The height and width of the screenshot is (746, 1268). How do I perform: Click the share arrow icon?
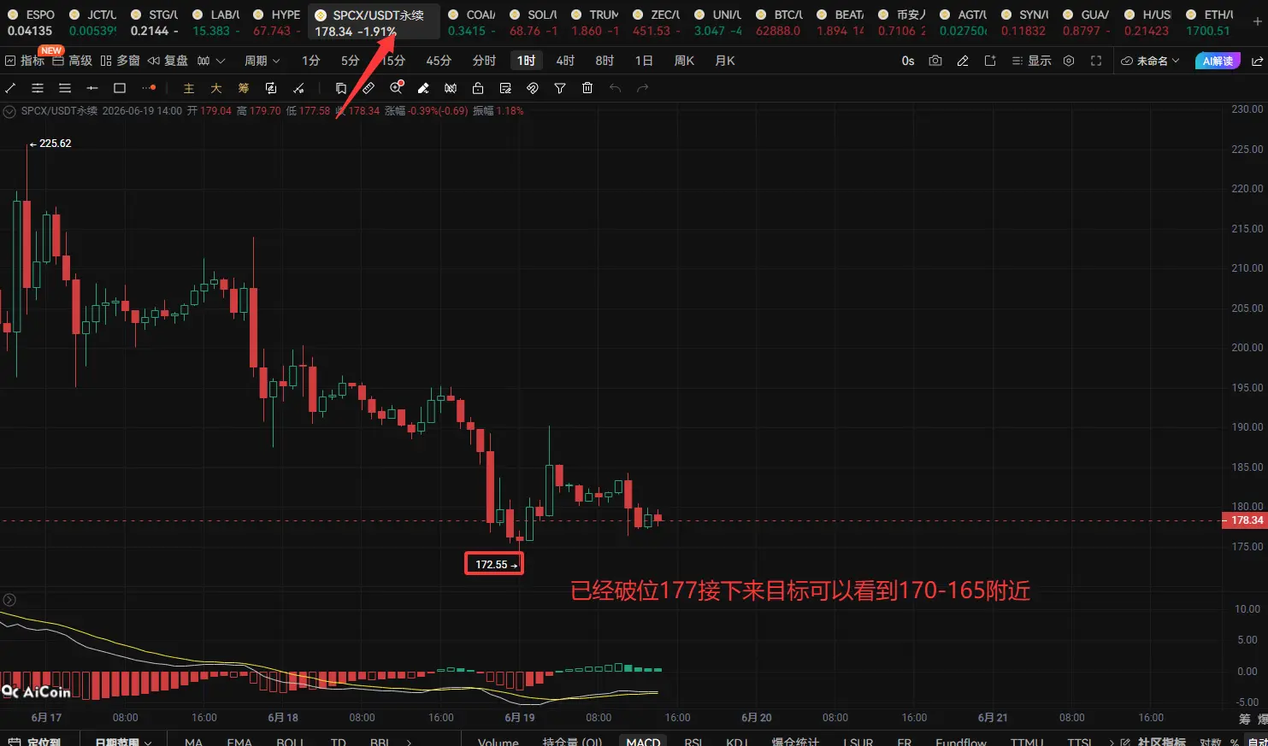tap(1257, 61)
